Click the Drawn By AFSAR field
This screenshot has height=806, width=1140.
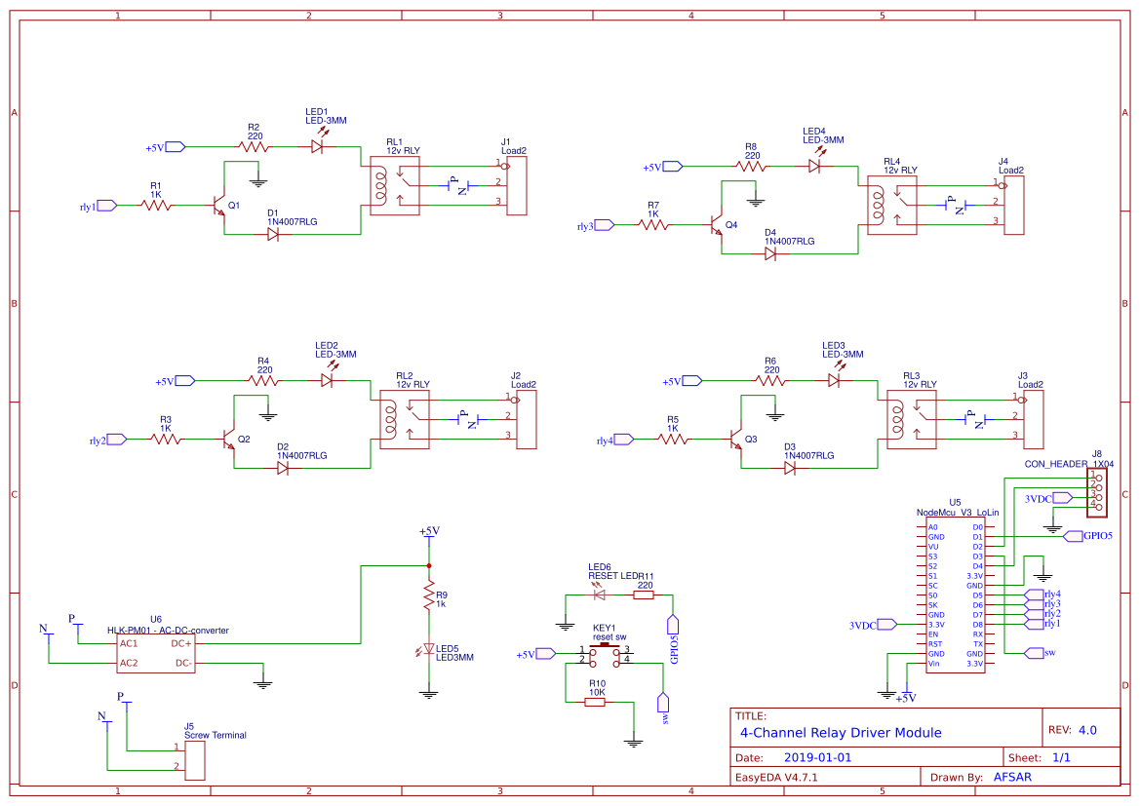[x=1012, y=777]
